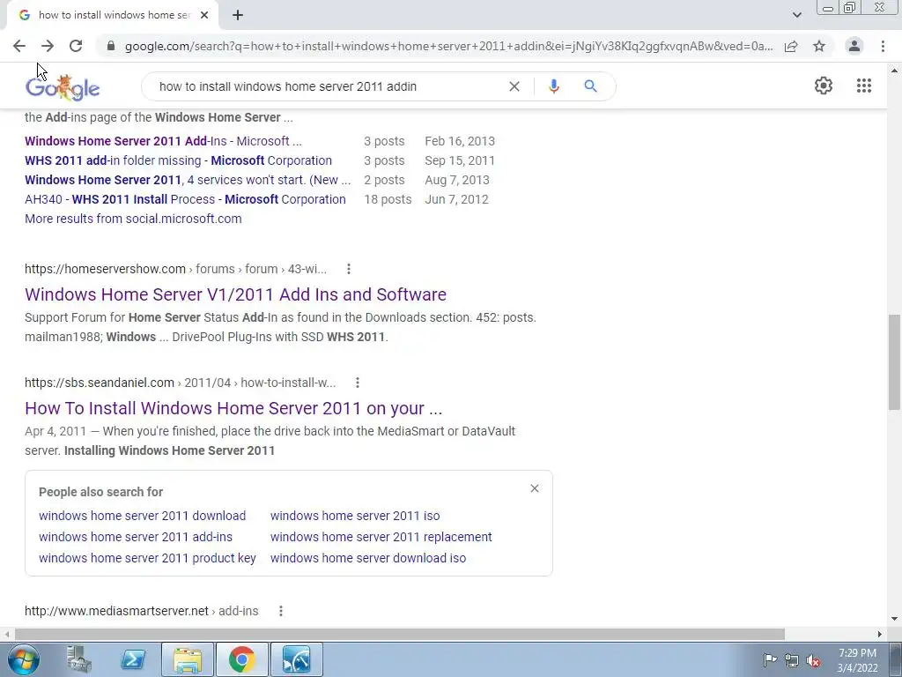Open How To Install Windows Home Server 2011 result

click(x=233, y=408)
